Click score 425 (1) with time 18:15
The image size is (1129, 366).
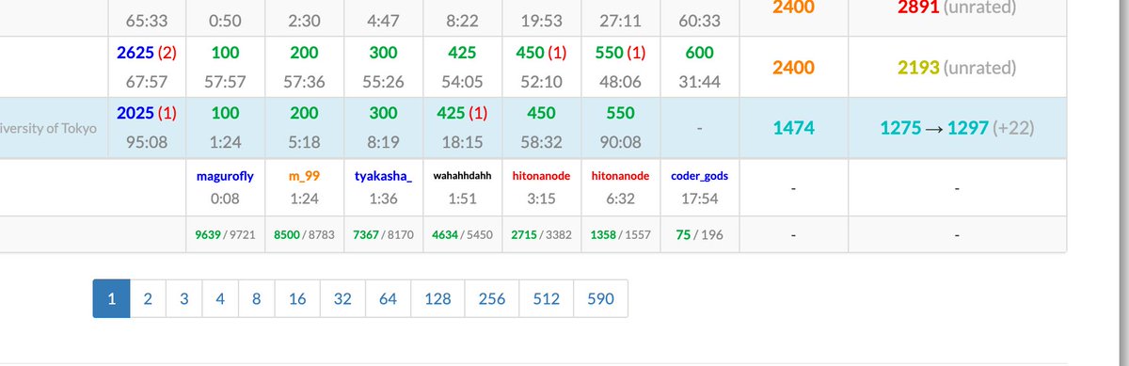(x=462, y=114)
